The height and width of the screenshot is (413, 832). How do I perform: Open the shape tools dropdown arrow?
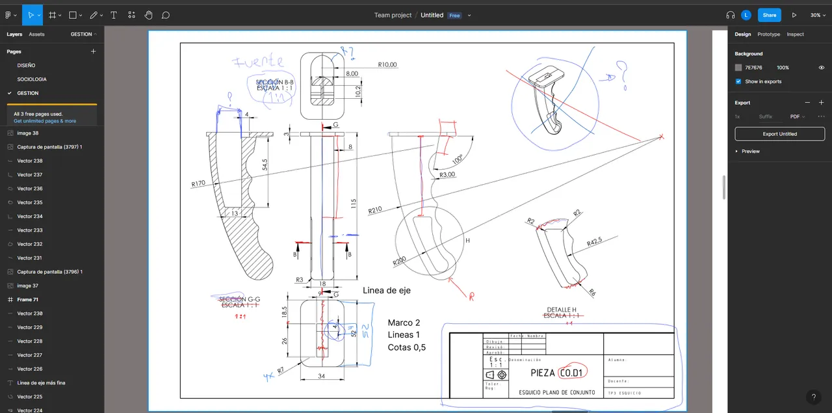(81, 16)
